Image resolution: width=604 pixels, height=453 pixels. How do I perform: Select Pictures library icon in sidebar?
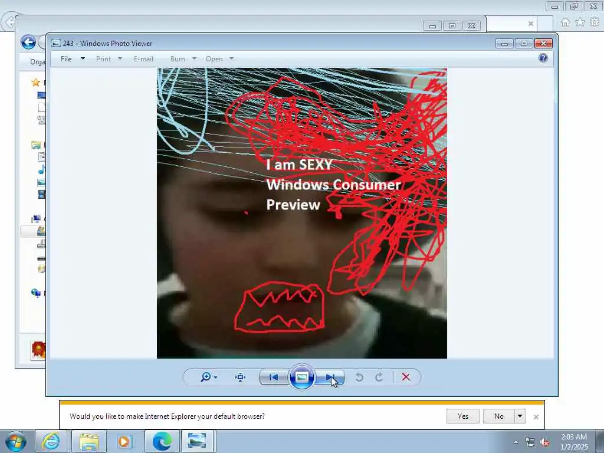pos(41,182)
